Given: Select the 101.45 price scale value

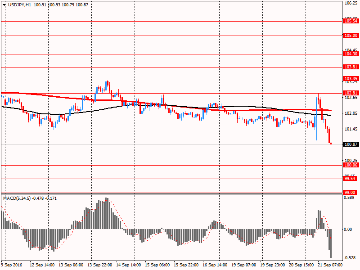Looking at the screenshot, I should [x=351, y=129].
